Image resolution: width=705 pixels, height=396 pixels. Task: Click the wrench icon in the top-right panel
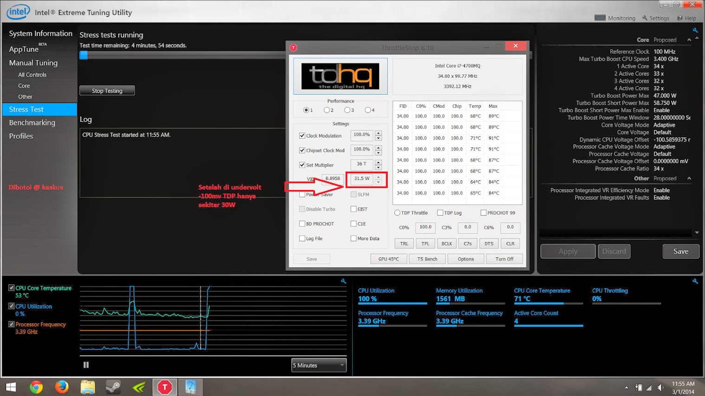pos(695,31)
